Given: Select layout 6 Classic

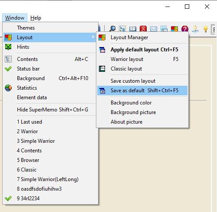Looking at the screenshot, I should tap(50, 170).
